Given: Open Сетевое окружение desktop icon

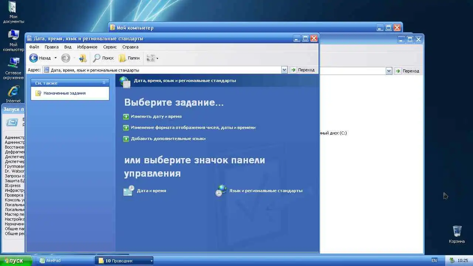Looking at the screenshot, I should pyautogui.click(x=14, y=68).
